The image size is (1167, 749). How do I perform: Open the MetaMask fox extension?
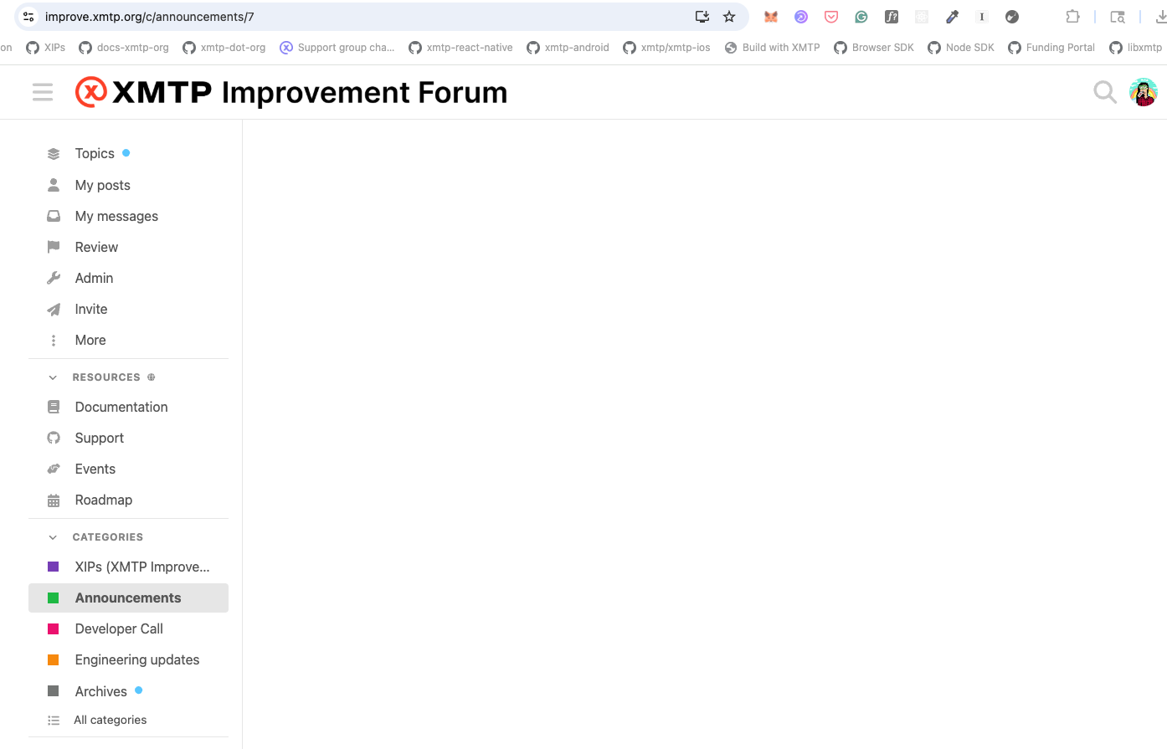[771, 17]
